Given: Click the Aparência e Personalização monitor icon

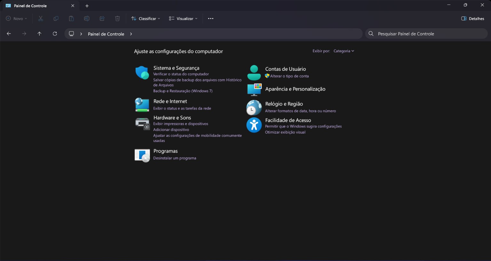Looking at the screenshot, I should tap(254, 90).
